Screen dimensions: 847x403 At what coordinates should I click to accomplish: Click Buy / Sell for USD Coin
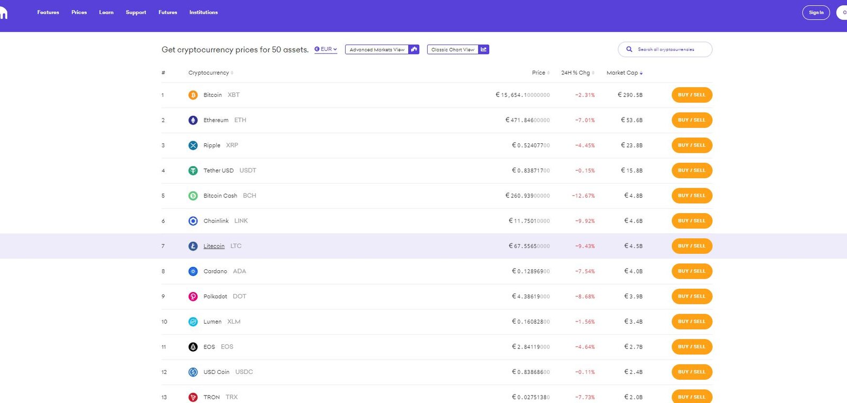tap(692, 372)
